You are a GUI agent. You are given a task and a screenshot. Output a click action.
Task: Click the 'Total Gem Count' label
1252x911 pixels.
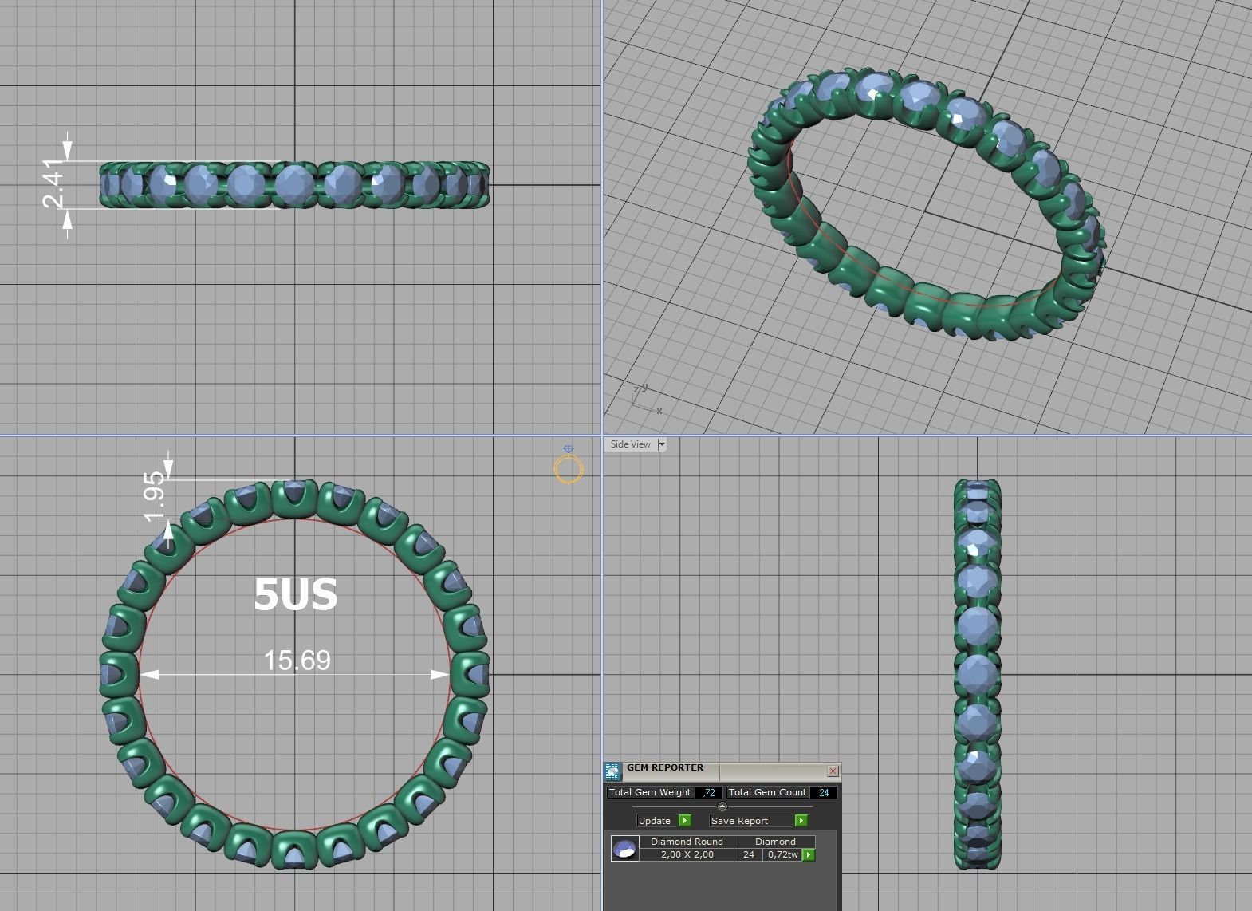[x=767, y=793]
